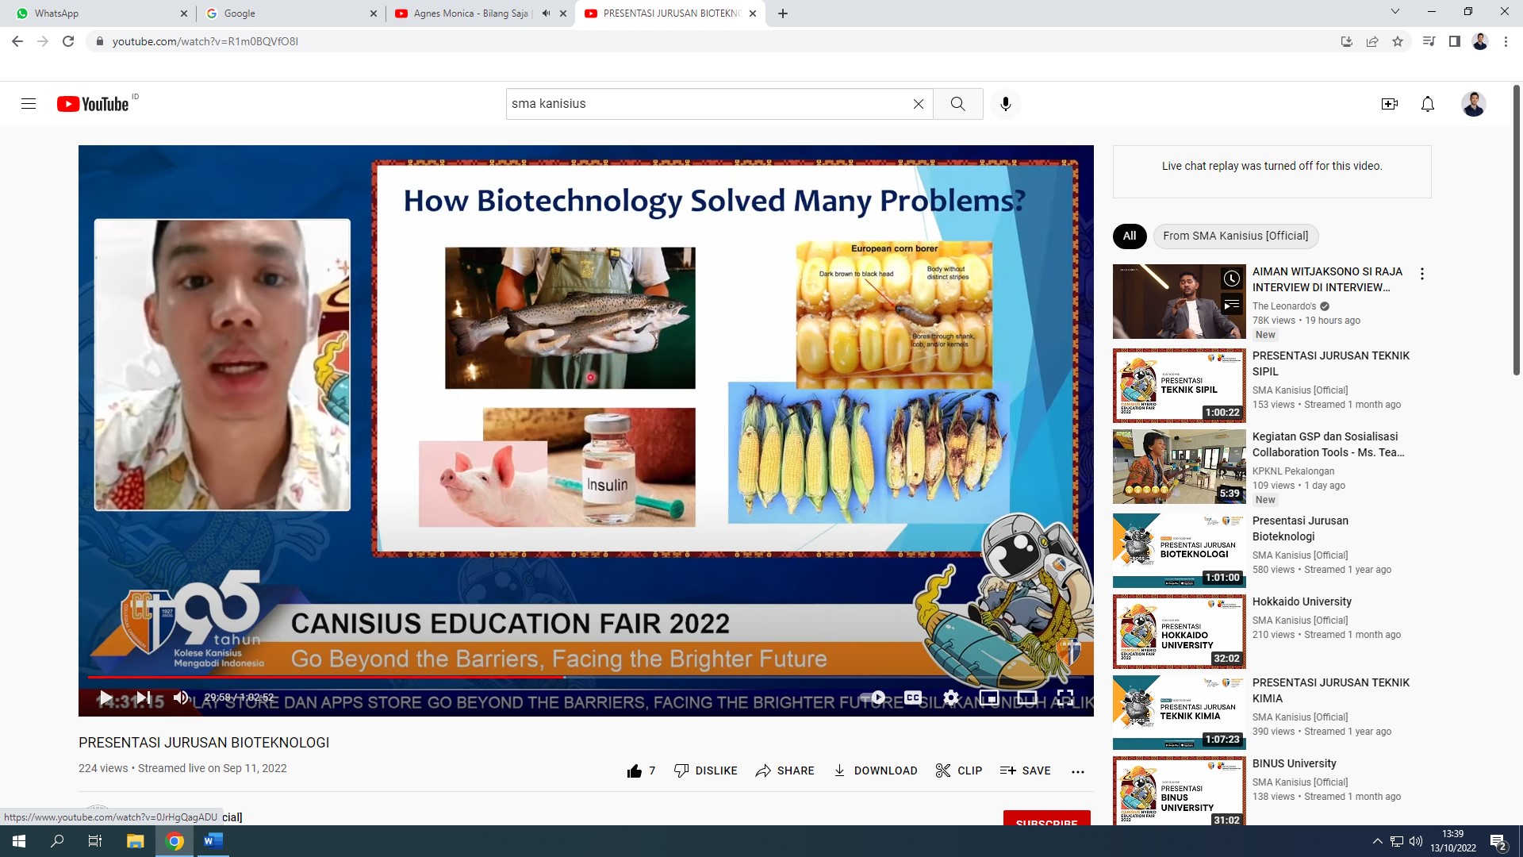This screenshot has height=857, width=1523.
Task: Save the video to a playlist
Action: tap(1025, 771)
